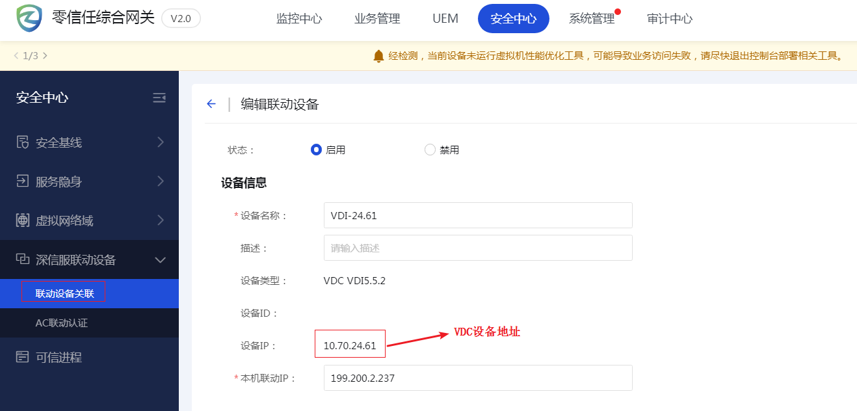Click the 可信进程 icon in sidebar
The height and width of the screenshot is (411, 857).
coord(23,357)
